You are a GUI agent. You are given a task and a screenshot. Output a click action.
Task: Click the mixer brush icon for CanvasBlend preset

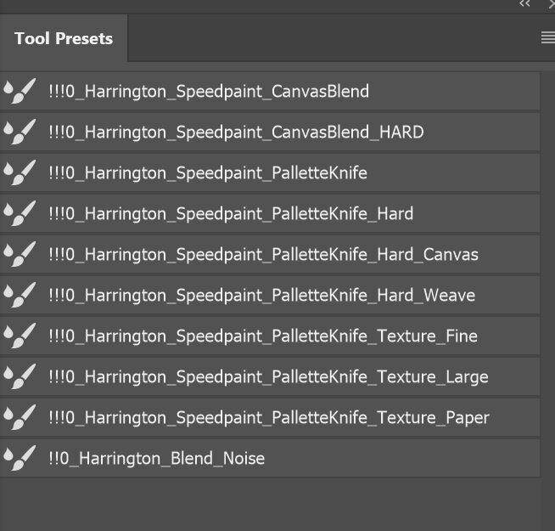click(x=20, y=91)
